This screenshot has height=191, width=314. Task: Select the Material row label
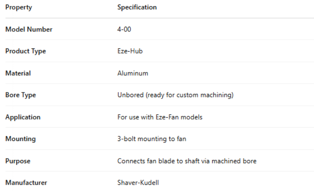pyautogui.click(x=18, y=73)
